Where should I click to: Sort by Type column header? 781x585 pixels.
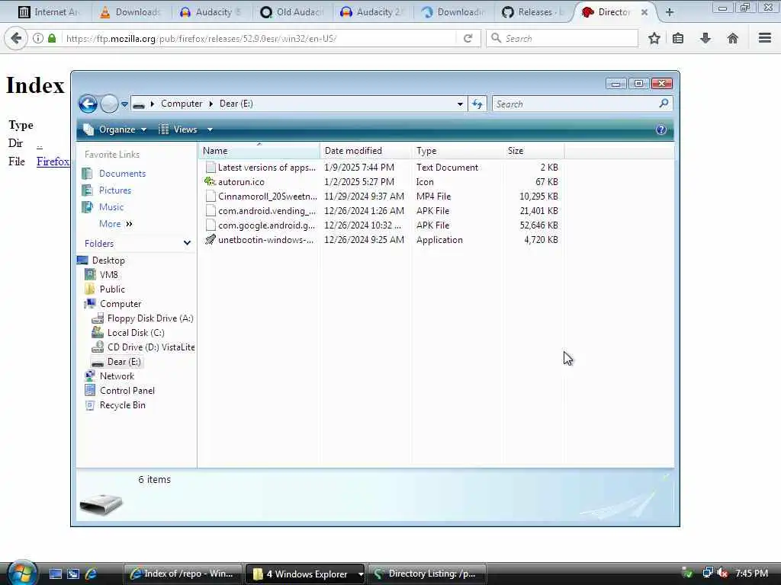pos(458,151)
